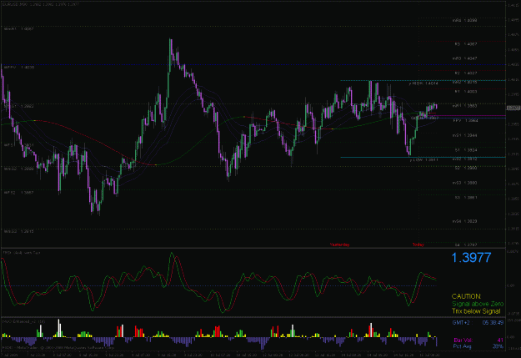Select the red Yesterday session marker
This screenshot has width=521, height=358.
point(339,245)
